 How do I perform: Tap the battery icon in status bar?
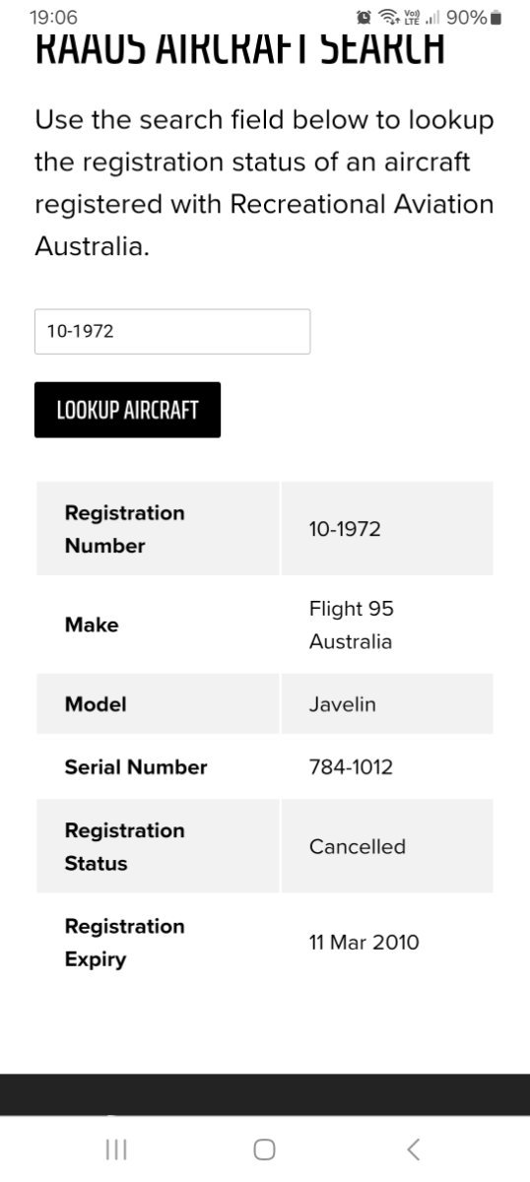point(496,18)
